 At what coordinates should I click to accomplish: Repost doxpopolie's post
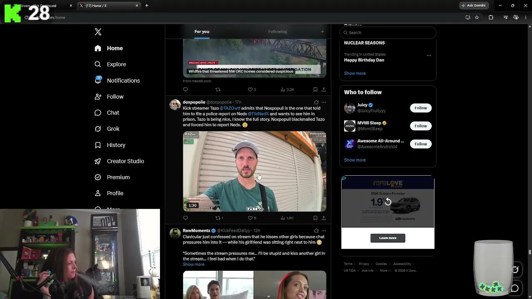pyautogui.click(x=219, y=218)
